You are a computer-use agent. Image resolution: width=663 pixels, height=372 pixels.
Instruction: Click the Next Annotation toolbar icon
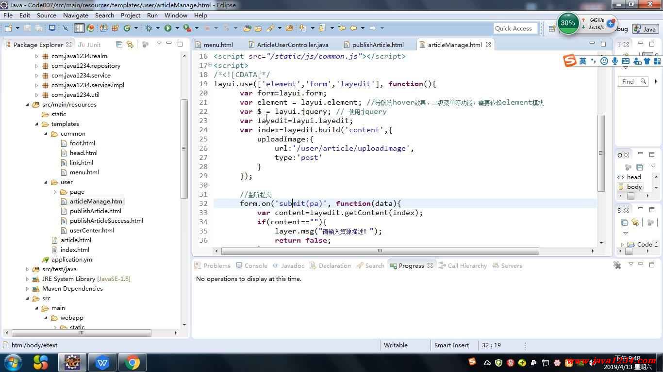point(303,28)
